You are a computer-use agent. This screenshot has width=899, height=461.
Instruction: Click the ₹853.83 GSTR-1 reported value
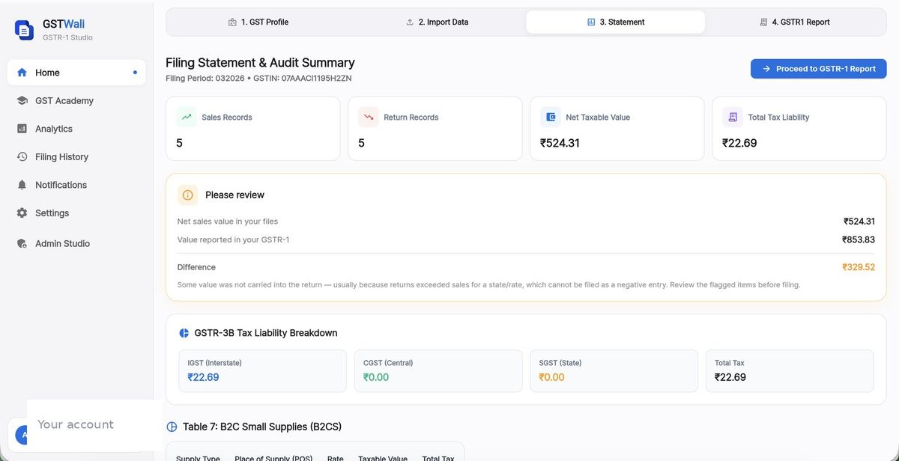pyautogui.click(x=859, y=239)
